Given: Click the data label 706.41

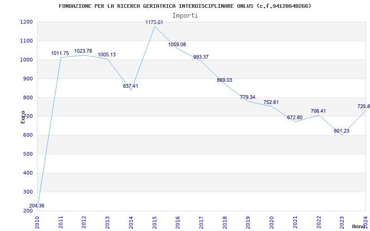Looking at the screenshot, I should [318, 111].
